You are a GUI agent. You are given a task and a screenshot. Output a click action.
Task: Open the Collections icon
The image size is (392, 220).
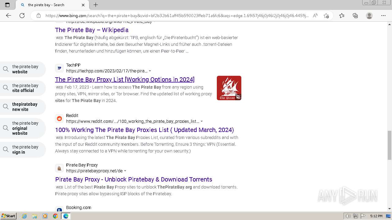[355, 16]
